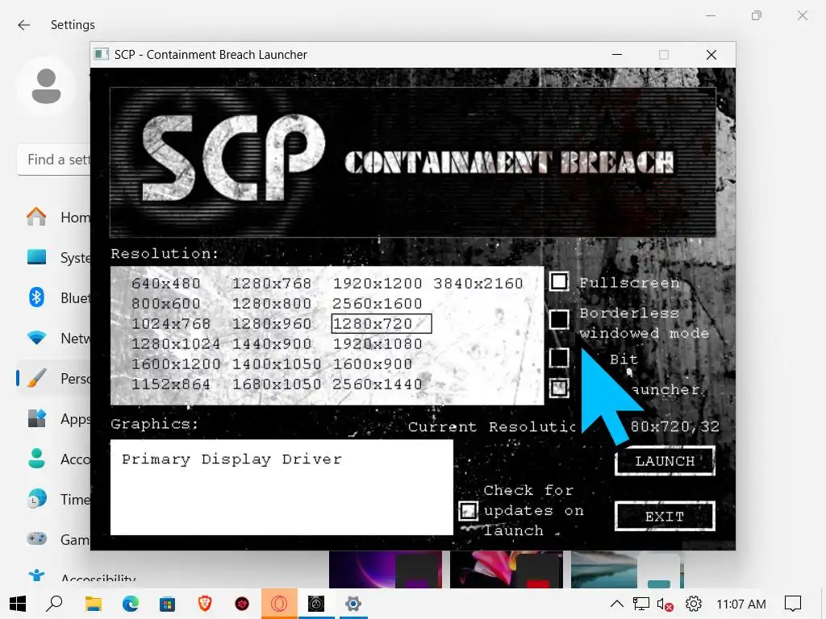Screen dimensions: 826x619
Task: Select resolution 640x480
Action: pos(166,284)
